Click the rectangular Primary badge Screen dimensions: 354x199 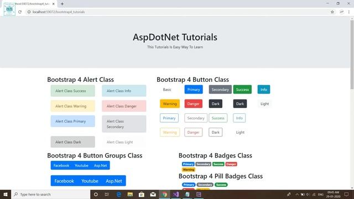[x=188, y=164]
